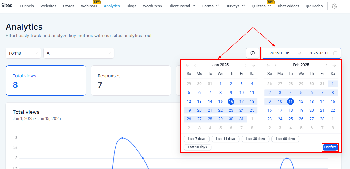Select the Responses metric card
350x169 pixels.
click(131, 80)
